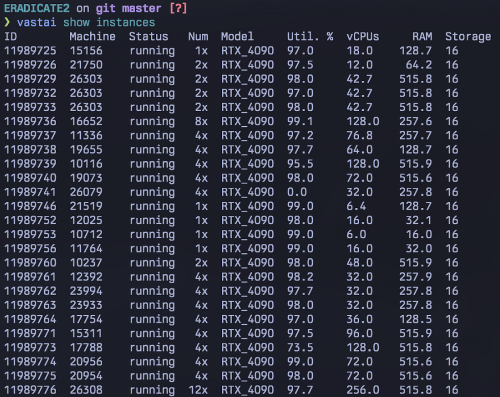Click the 73.5 utilization value
500x397 pixels.
(x=300, y=348)
